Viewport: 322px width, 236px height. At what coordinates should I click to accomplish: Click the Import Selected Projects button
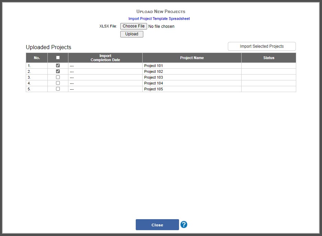coord(262,46)
